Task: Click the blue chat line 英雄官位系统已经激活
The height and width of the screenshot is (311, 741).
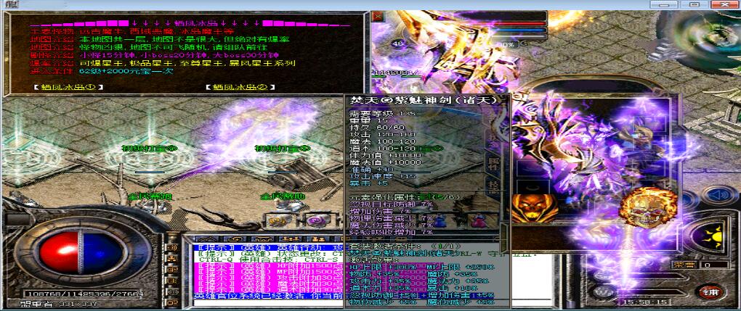Action: click(269, 296)
